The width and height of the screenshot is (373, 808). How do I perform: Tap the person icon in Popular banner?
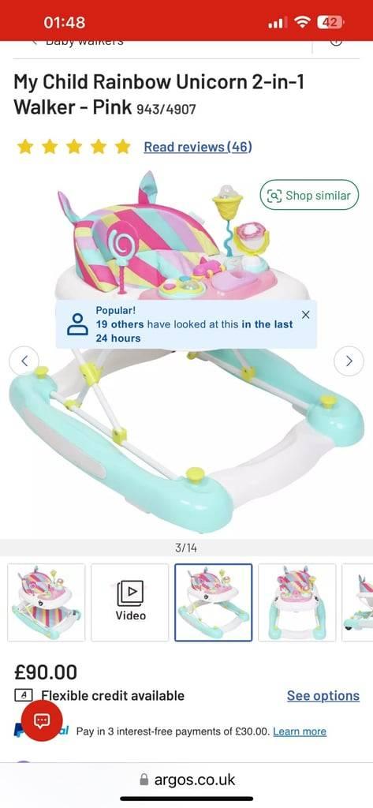78,324
